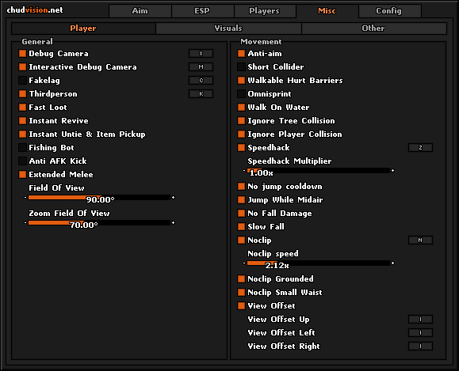Click the View Offset Up keybind box

pyautogui.click(x=420, y=320)
